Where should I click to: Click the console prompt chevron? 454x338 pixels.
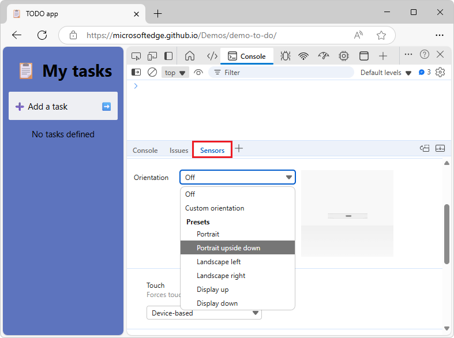(136, 86)
